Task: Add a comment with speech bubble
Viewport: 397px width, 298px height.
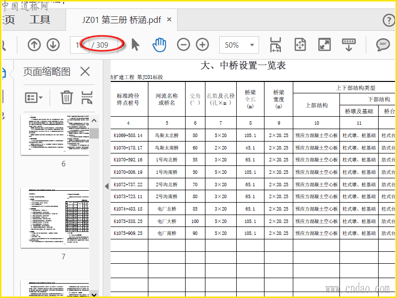Action: [x=383, y=45]
